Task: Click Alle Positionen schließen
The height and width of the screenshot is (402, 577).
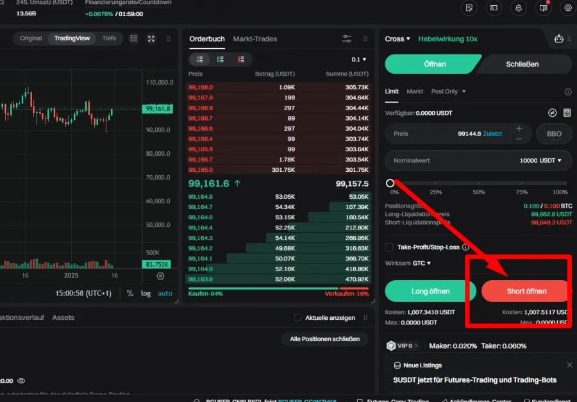Action: pos(324,339)
